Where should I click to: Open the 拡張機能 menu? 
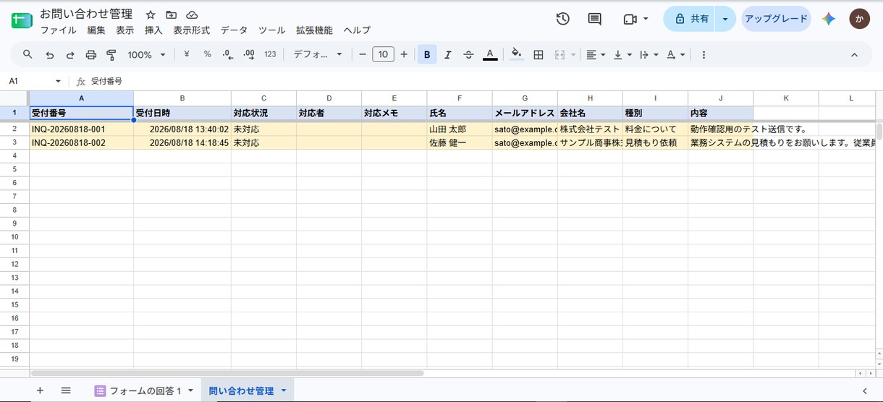coord(314,30)
